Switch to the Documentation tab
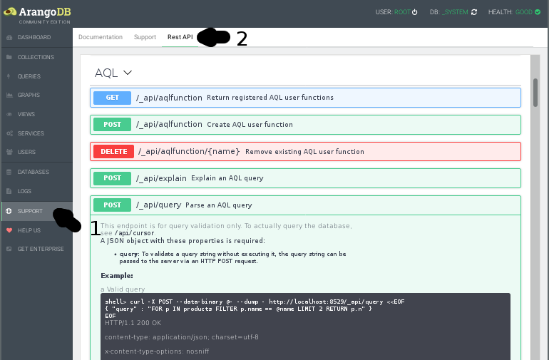Screen dimensions: 549x360 pyautogui.click(x=101, y=37)
